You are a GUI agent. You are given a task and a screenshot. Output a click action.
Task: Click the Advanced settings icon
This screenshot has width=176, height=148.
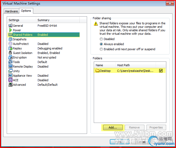tap(10, 84)
